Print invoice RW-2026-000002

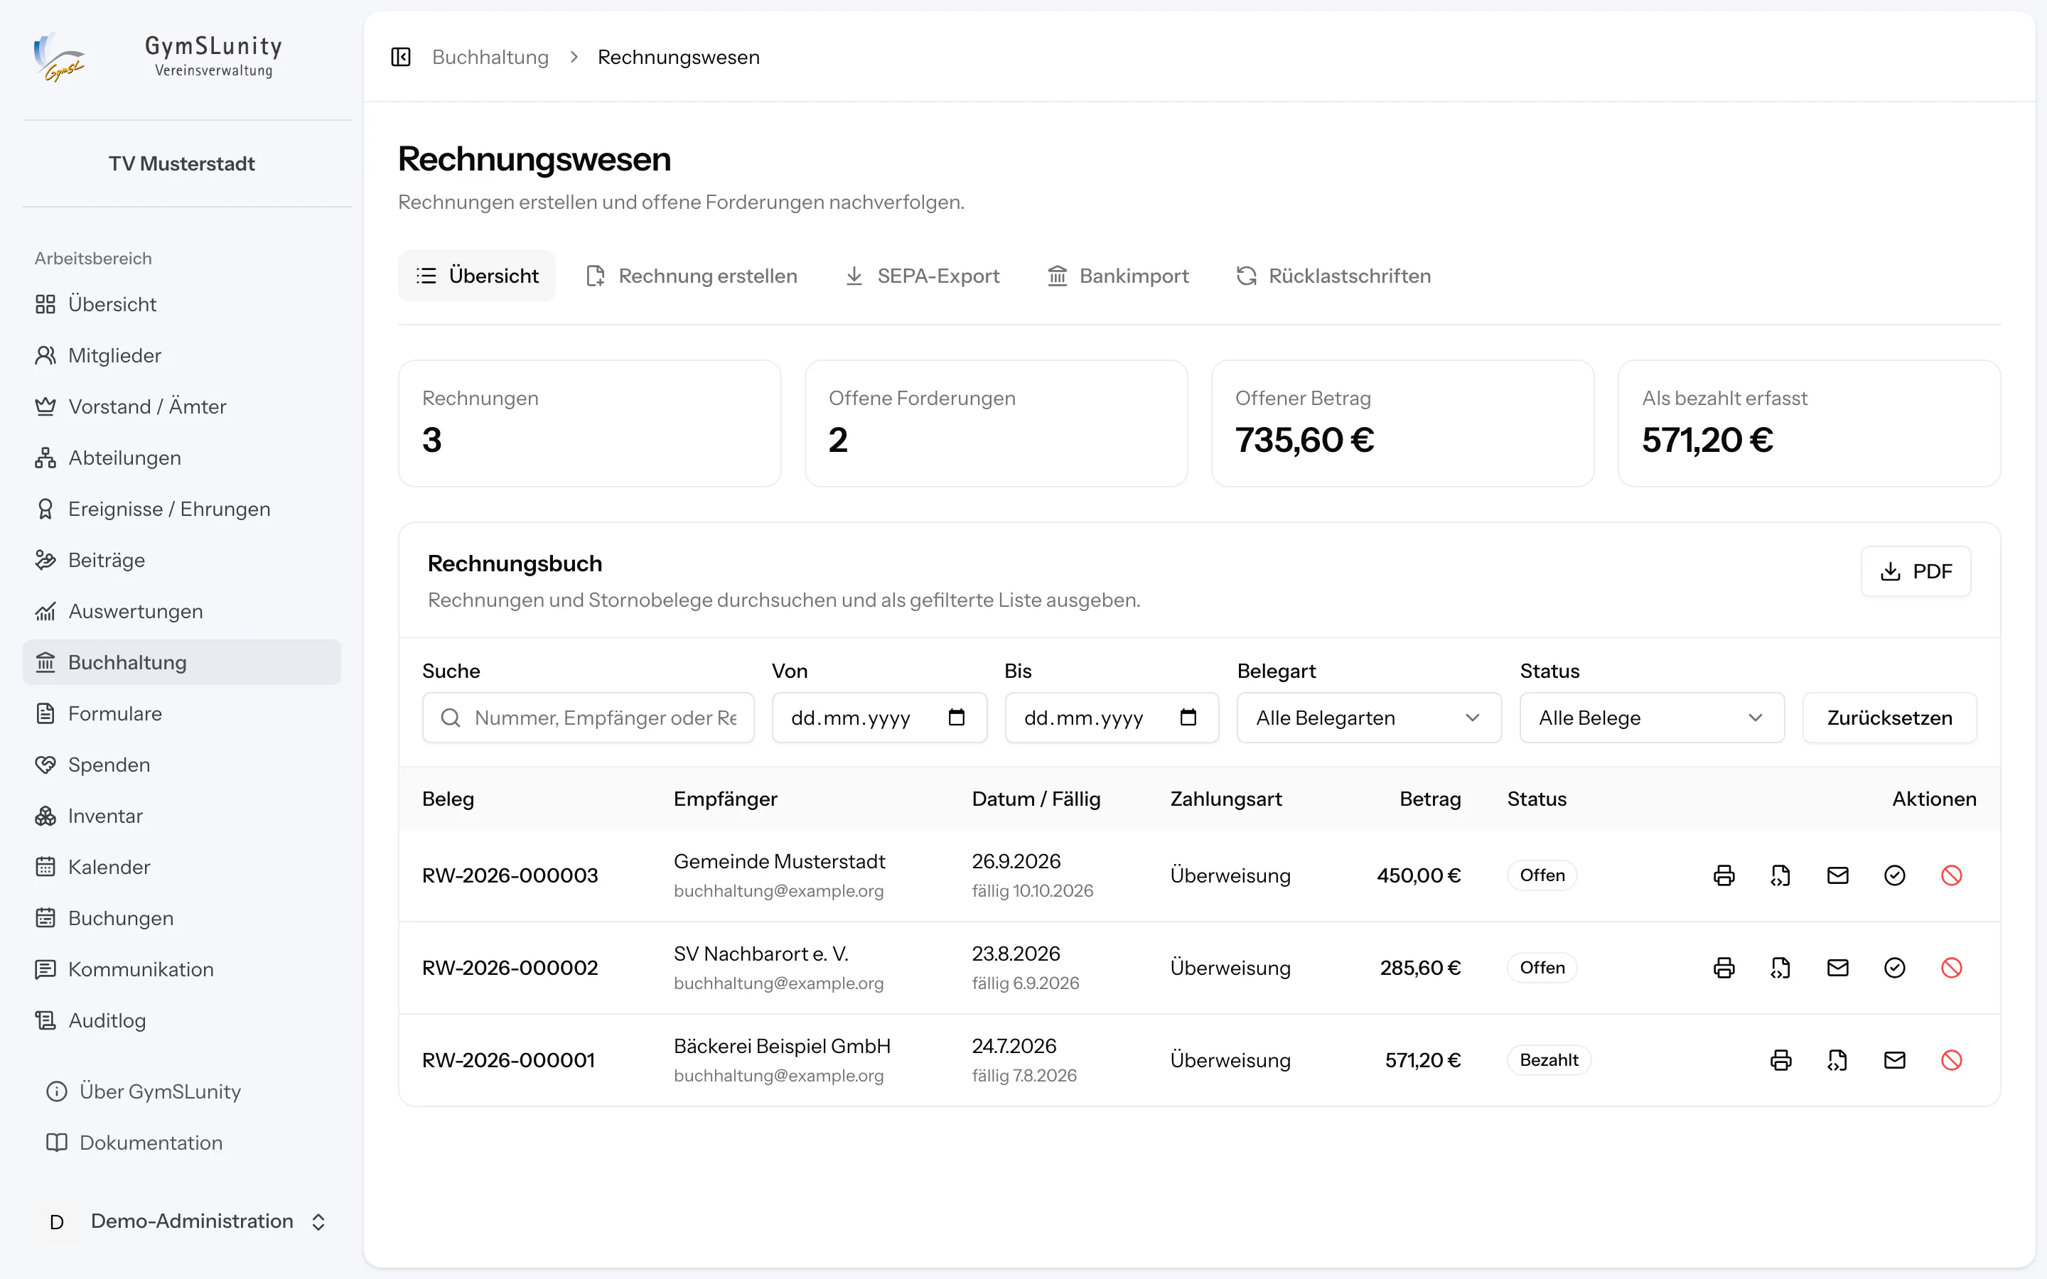(x=1724, y=967)
